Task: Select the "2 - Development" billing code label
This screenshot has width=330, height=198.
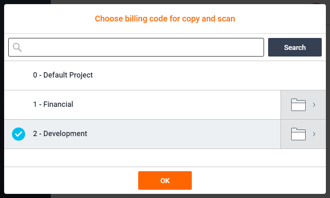Action: pyautogui.click(x=60, y=134)
